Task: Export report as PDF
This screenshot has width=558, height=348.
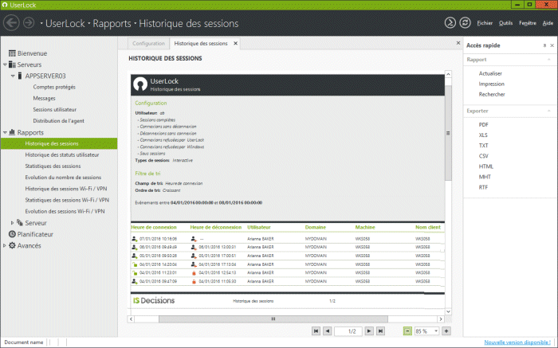Action: (484, 125)
